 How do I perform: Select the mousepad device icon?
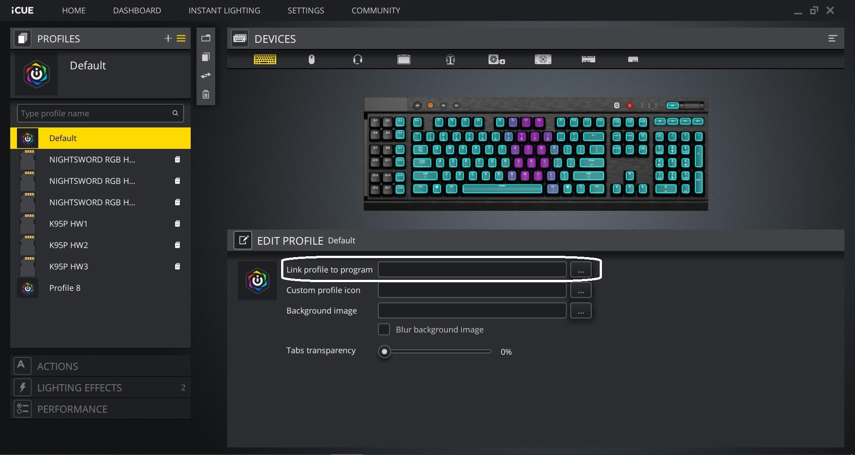tap(403, 59)
